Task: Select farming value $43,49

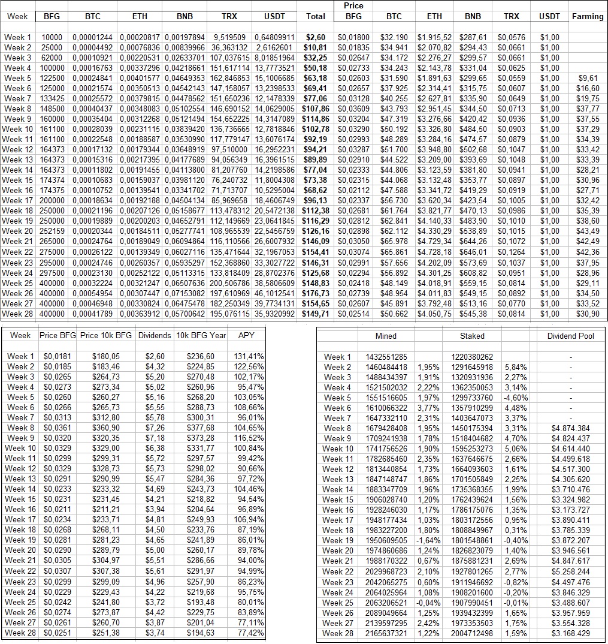Action: (x=588, y=231)
